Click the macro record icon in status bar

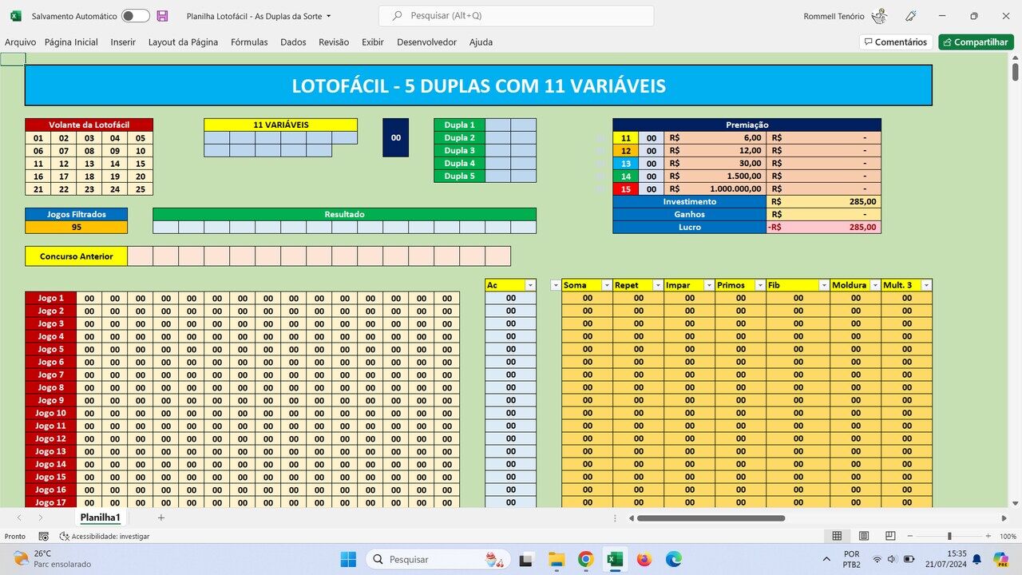43,537
